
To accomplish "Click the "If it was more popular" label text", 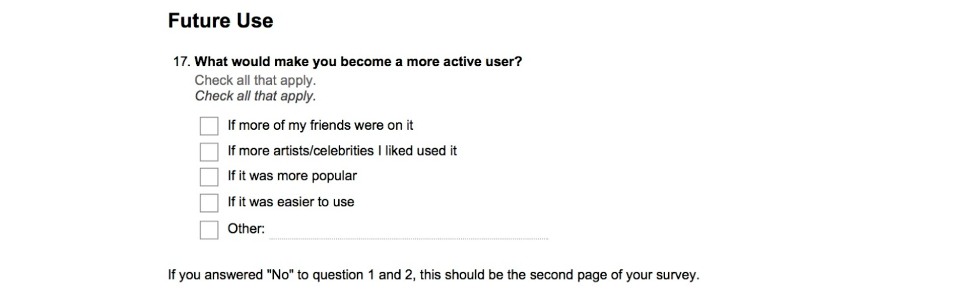I will coord(292,176).
